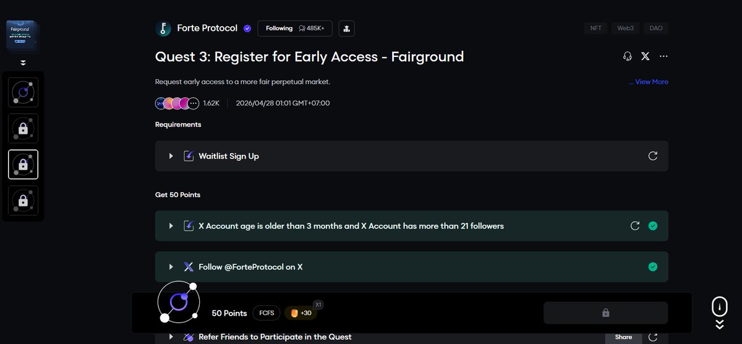Expand the Waitlist Sign Up task
The height and width of the screenshot is (344, 742).
(x=171, y=156)
